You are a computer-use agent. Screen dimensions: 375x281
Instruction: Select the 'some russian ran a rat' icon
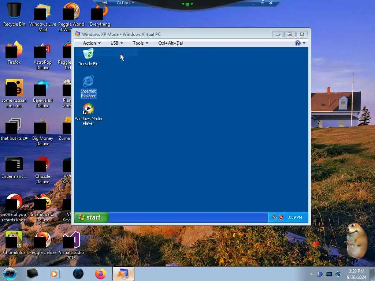14,93
